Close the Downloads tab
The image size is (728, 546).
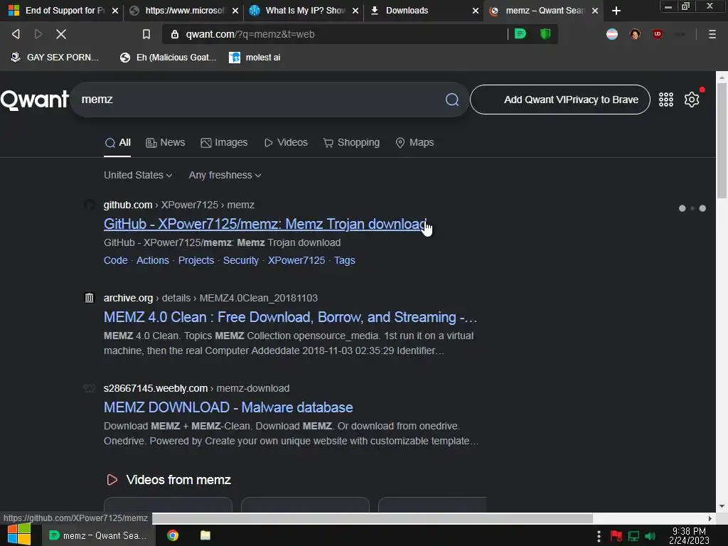point(476,11)
